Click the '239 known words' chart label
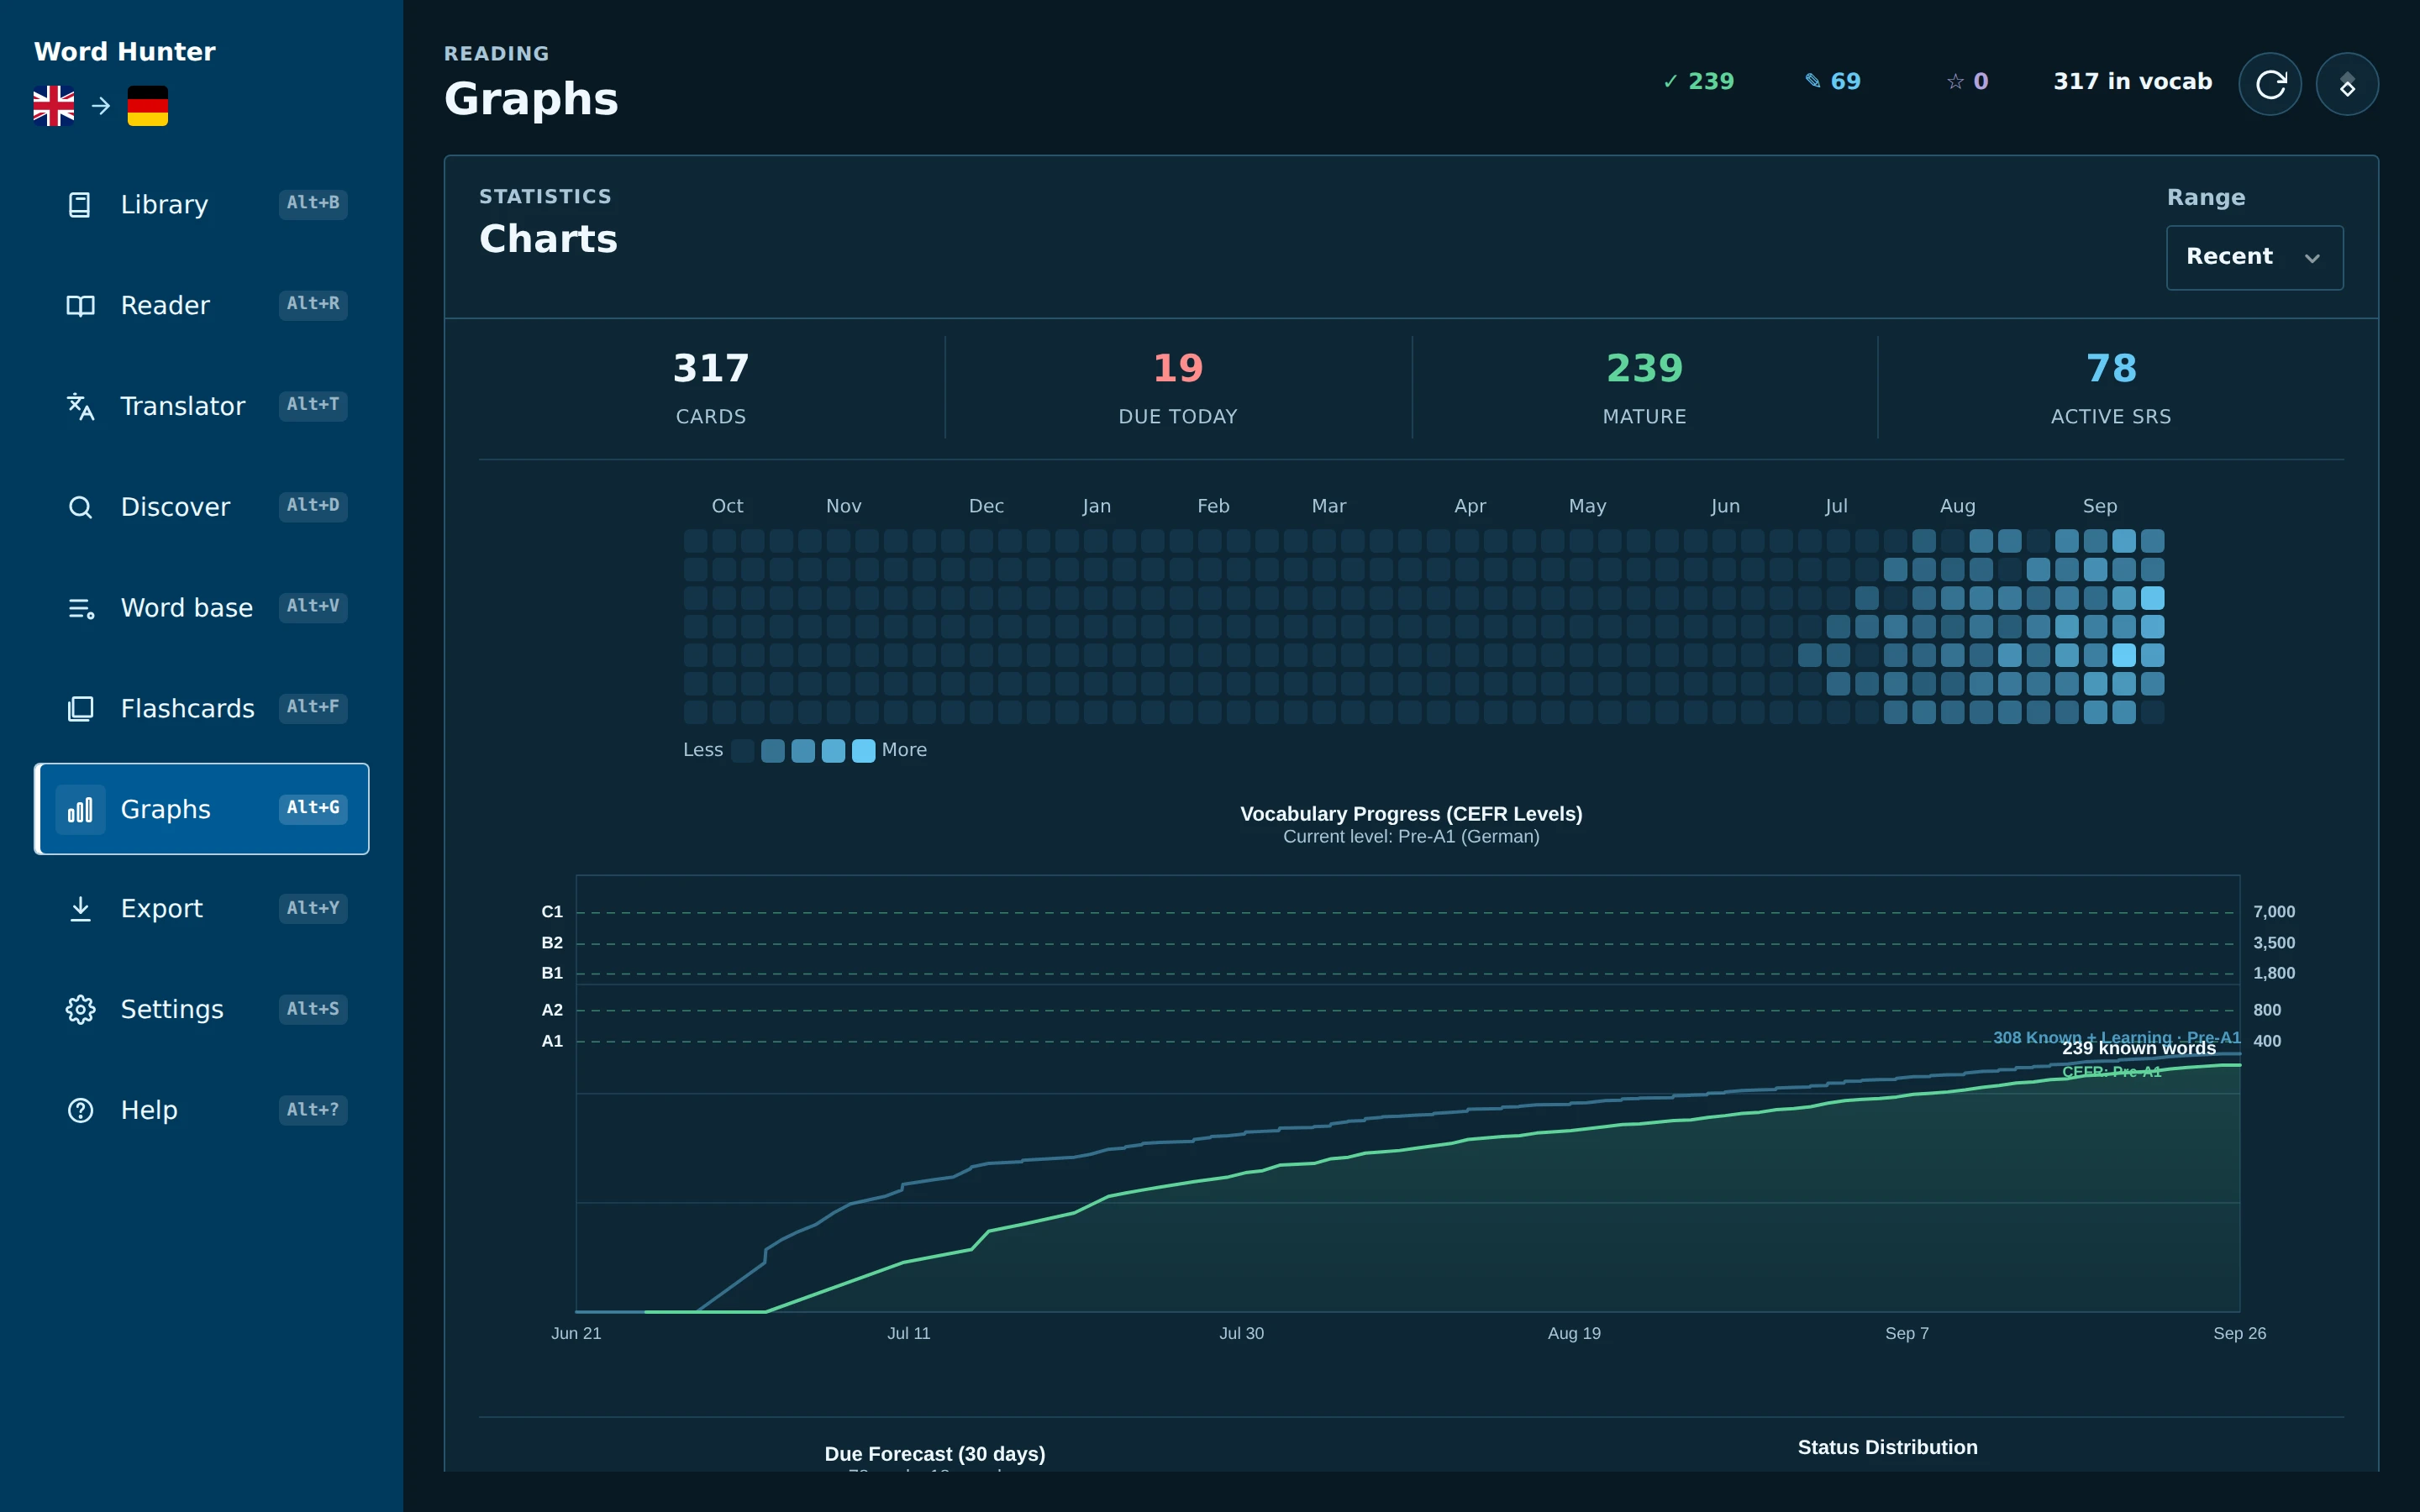This screenshot has height=1512, width=2420. click(2138, 1048)
